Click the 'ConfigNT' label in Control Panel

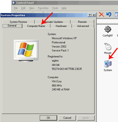tap(108, 36)
